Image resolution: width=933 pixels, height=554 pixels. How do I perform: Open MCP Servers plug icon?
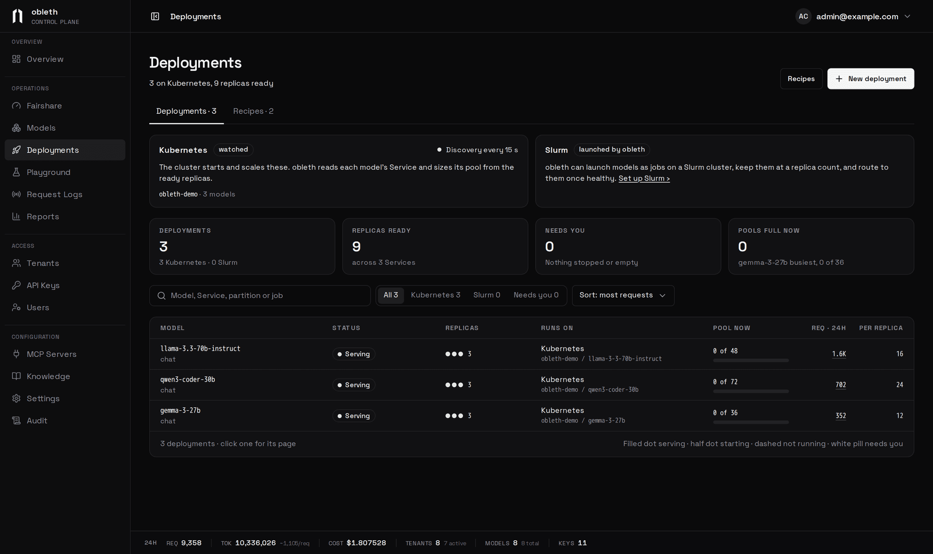17,354
